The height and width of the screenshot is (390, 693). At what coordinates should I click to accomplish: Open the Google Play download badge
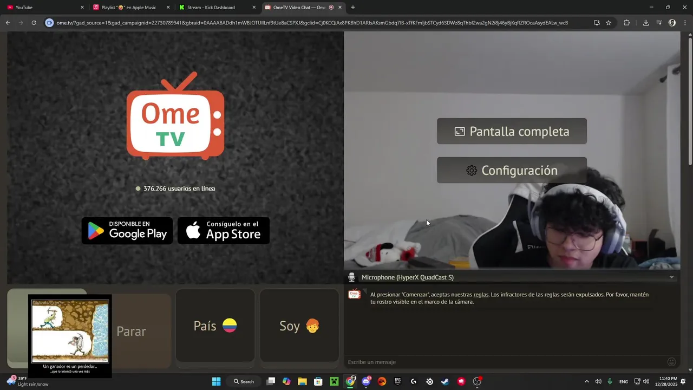coord(127,231)
